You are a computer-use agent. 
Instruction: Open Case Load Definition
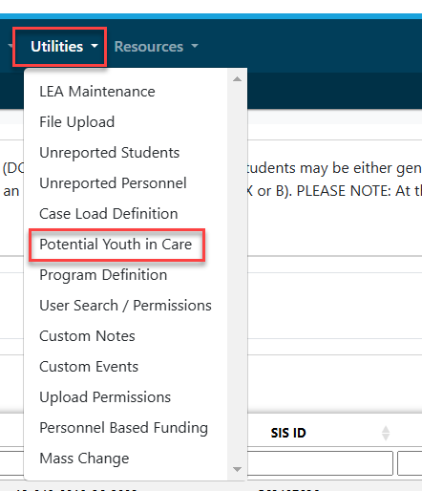pyautogui.click(x=108, y=214)
